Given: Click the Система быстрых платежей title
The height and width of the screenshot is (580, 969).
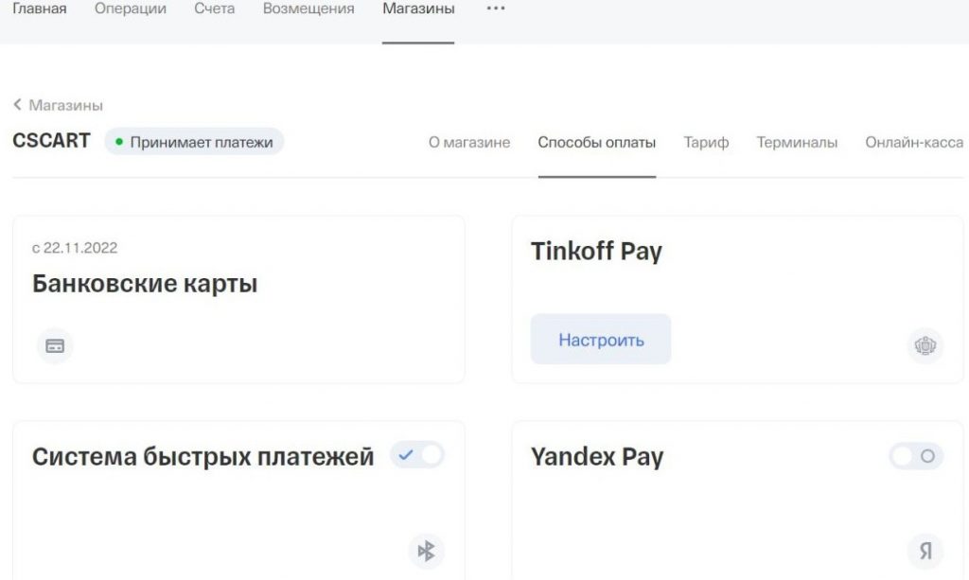Looking at the screenshot, I should [203, 457].
